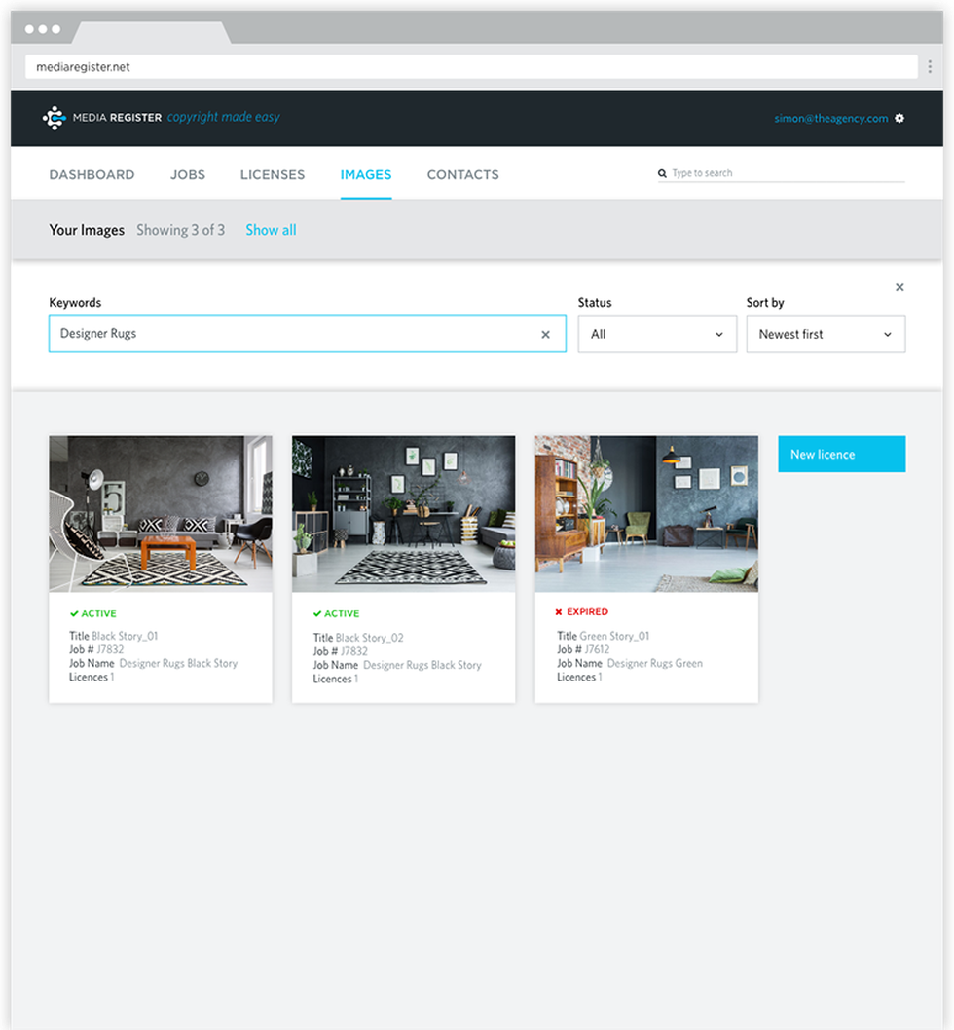The height and width of the screenshot is (1030, 954).
Task: Open the browser three-dot menu
Action: [x=931, y=67]
